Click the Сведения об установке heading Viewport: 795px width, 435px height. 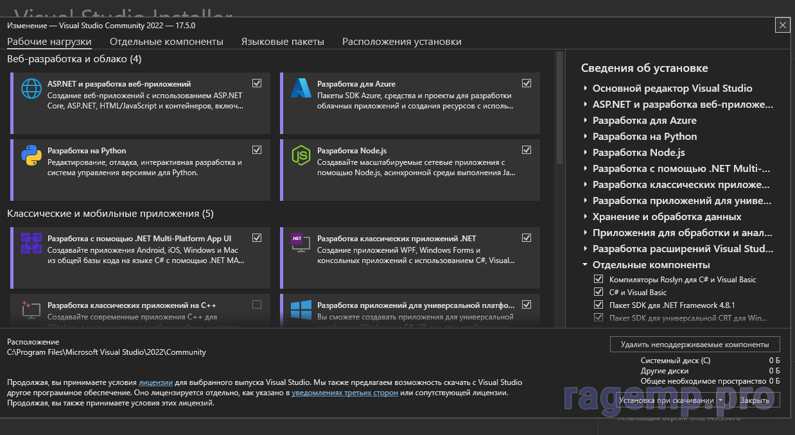pyautogui.click(x=644, y=68)
